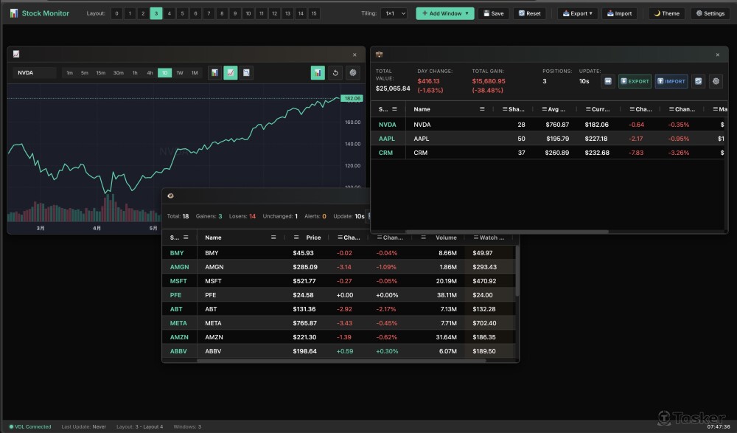Open the Tiling 1×1 dropdown

[394, 13]
